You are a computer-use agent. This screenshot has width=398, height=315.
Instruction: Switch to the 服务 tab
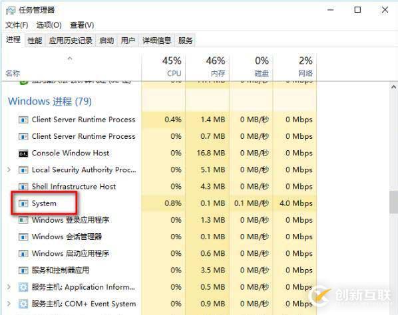185,41
